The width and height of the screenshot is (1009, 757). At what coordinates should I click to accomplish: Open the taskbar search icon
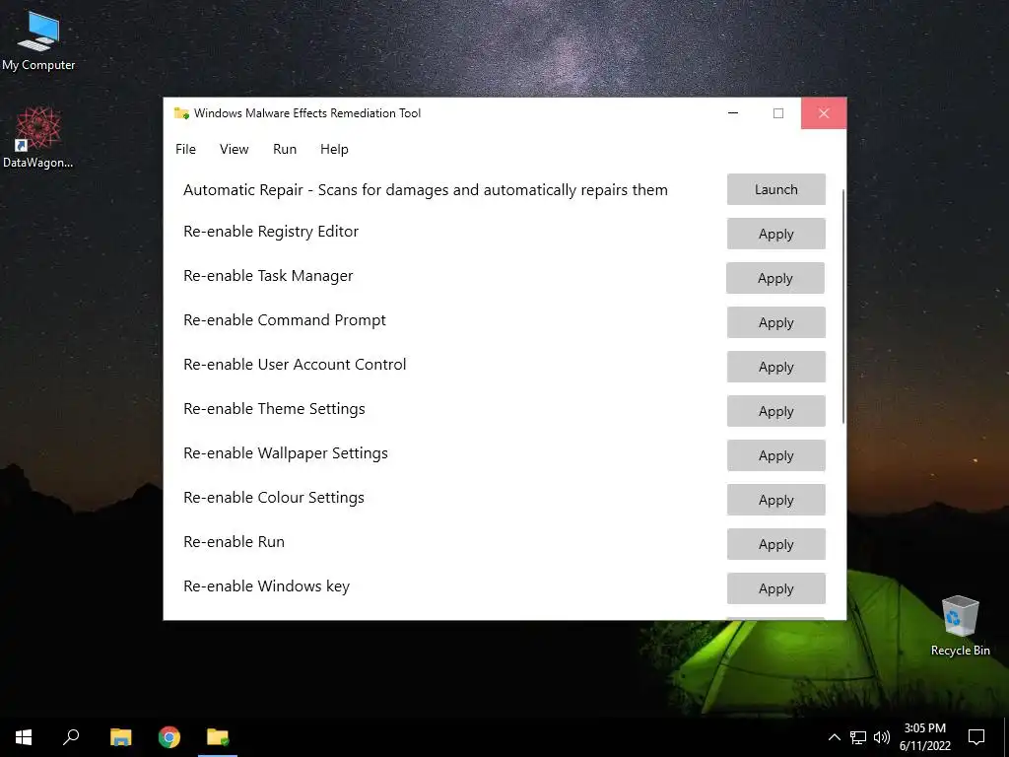click(71, 737)
